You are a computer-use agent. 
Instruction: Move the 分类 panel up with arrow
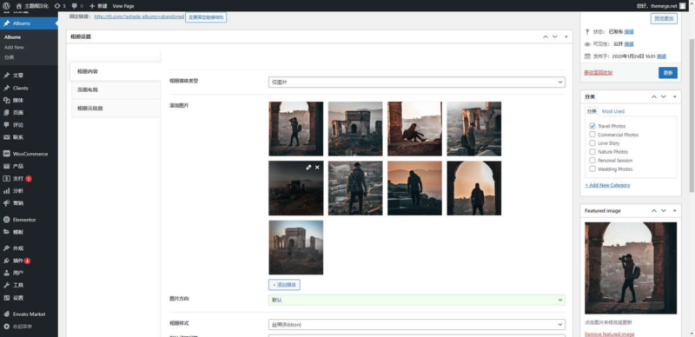654,96
